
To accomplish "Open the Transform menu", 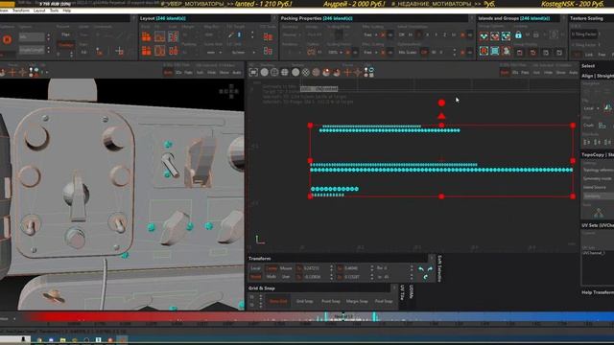I will point(21,11).
